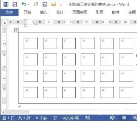Image resolution: width=137 pixels, height=121 pixels.
Task: Click the first cell of the bottom row
Action: [x=31, y=92]
